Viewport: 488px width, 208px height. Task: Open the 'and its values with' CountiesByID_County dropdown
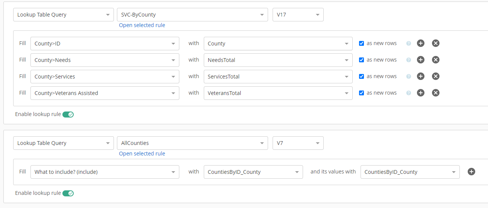(410, 172)
